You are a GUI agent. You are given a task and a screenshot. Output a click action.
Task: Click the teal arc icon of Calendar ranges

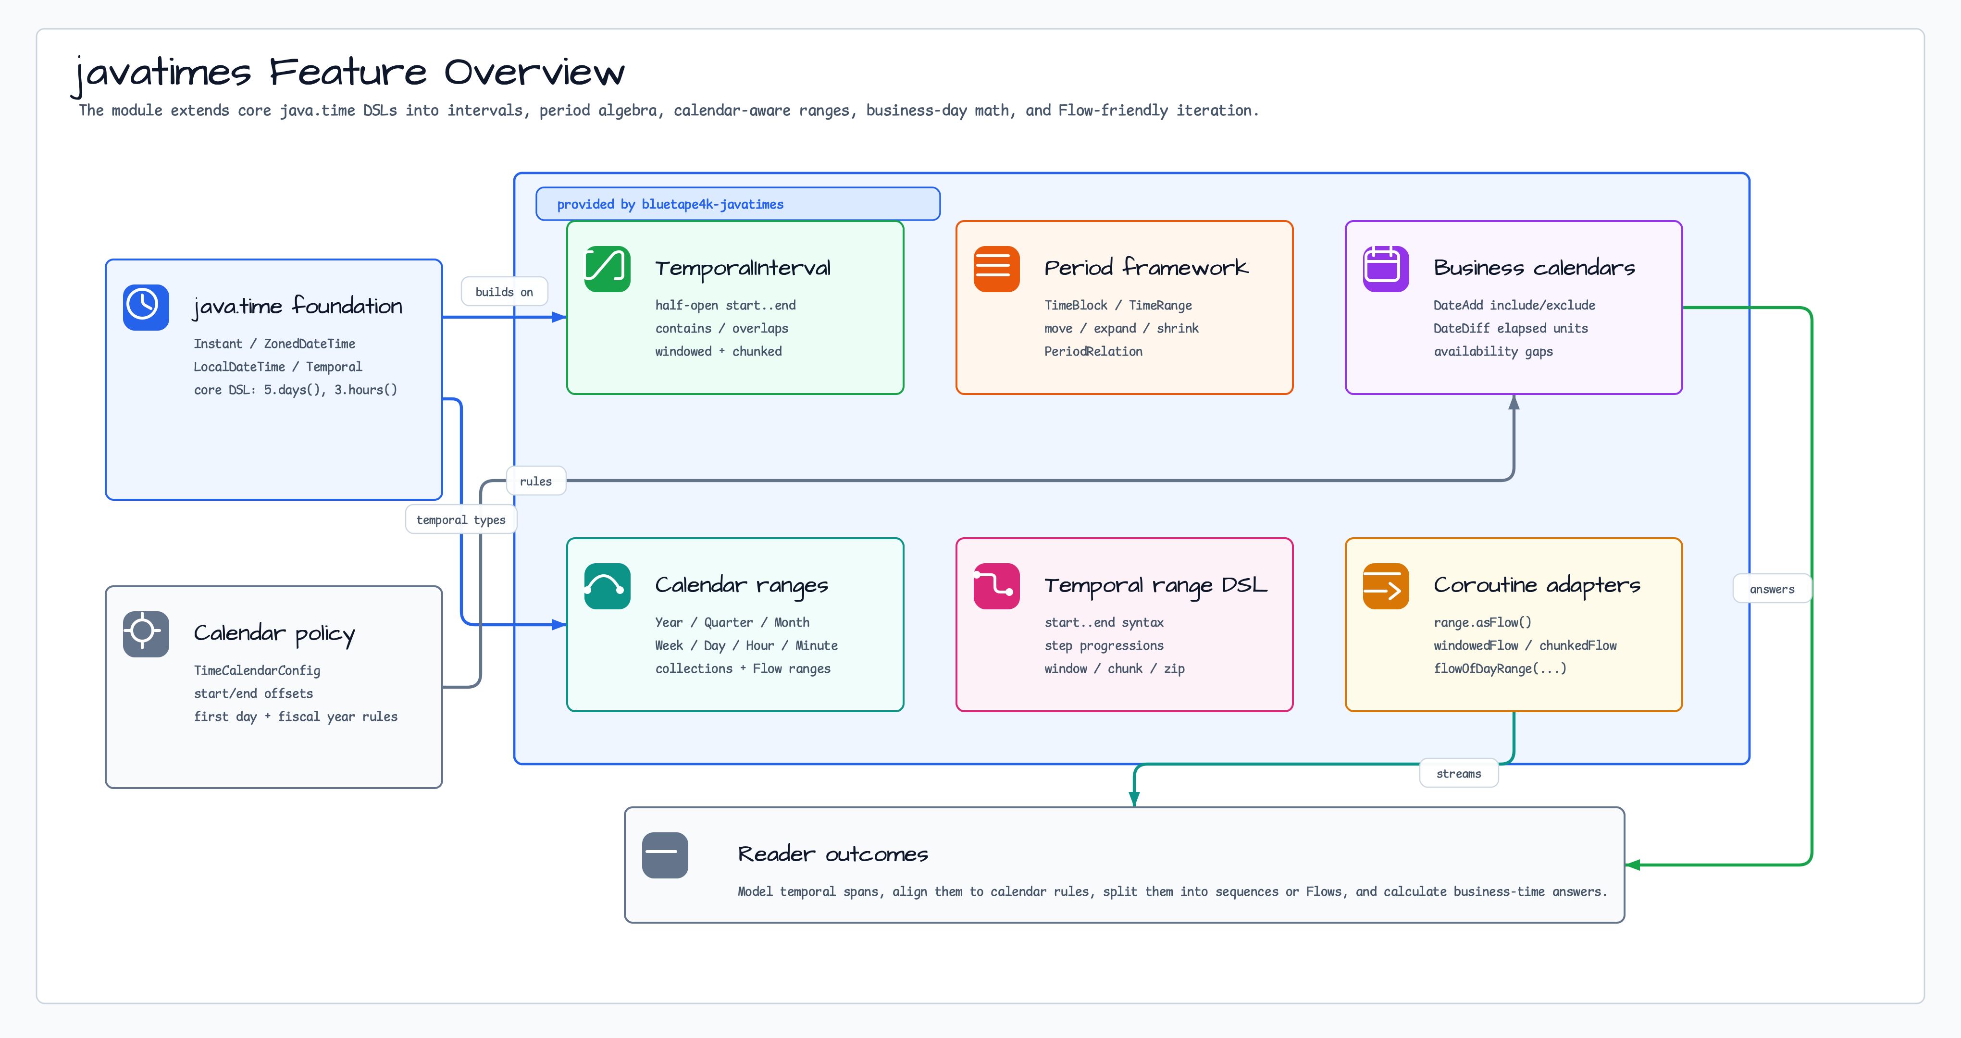pyautogui.click(x=607, y=586)
